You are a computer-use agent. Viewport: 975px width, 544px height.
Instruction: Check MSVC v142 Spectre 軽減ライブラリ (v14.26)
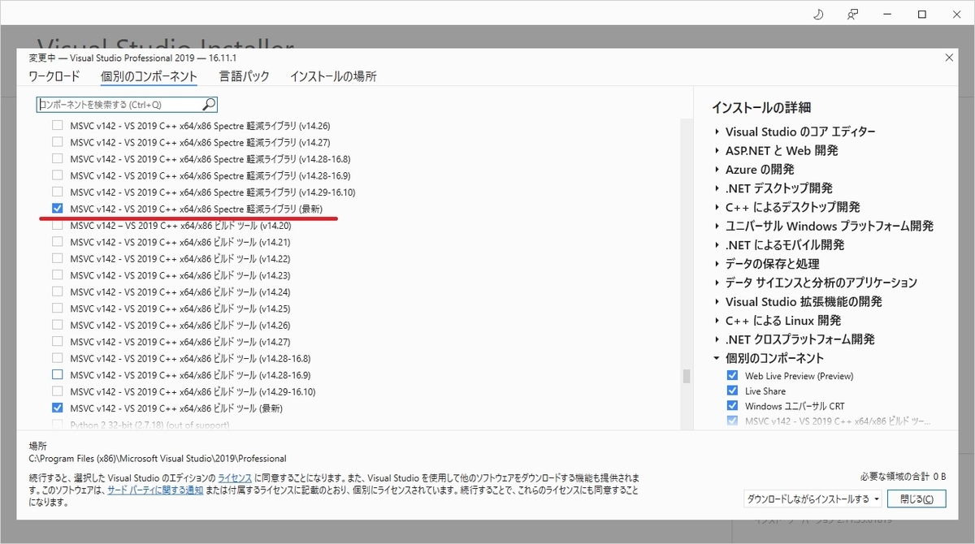pos(57,125)
